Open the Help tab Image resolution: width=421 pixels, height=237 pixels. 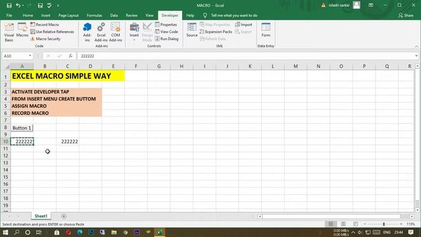[190, 15]
